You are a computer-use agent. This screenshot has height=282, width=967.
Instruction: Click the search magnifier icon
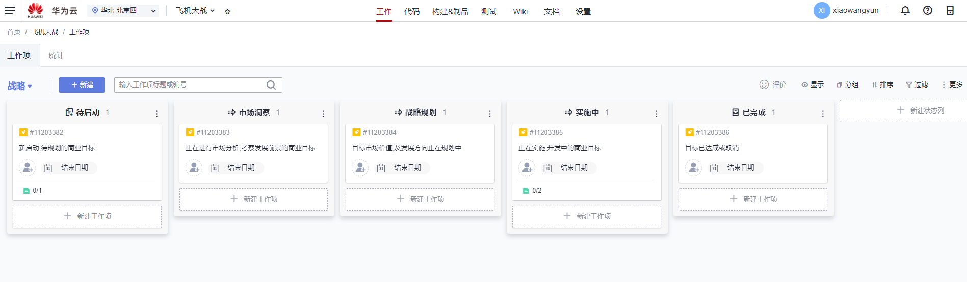point(271,85)
